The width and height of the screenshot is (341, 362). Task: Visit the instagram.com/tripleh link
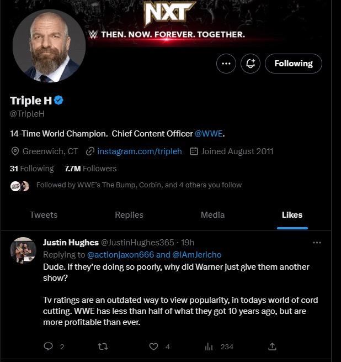[x=140, y=151]
